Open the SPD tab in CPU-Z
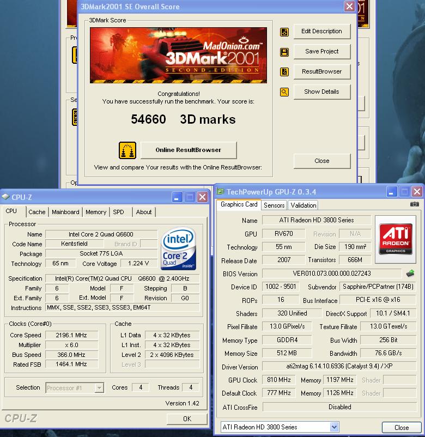 [x=118, y=212]
